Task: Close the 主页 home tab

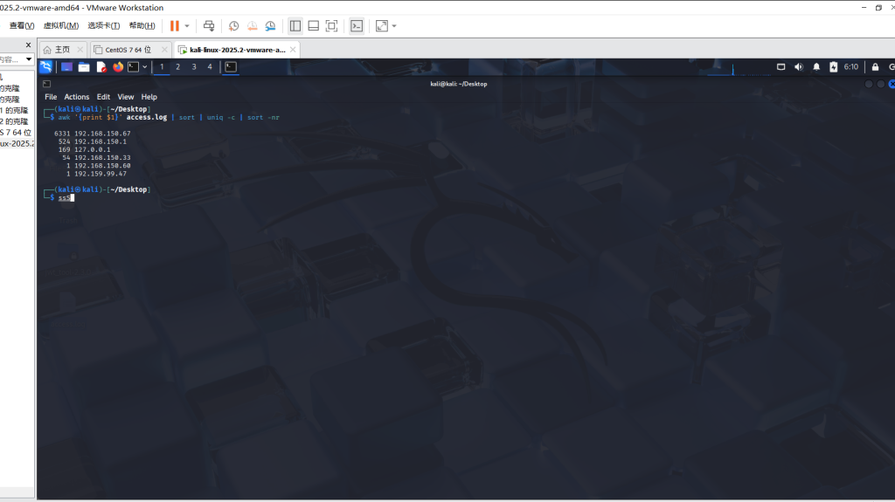Action: pyautogui.click(x=80, y=50)
